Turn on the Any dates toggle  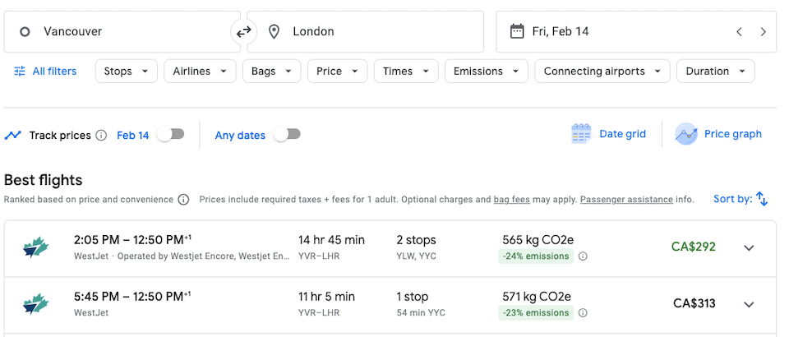286,134
